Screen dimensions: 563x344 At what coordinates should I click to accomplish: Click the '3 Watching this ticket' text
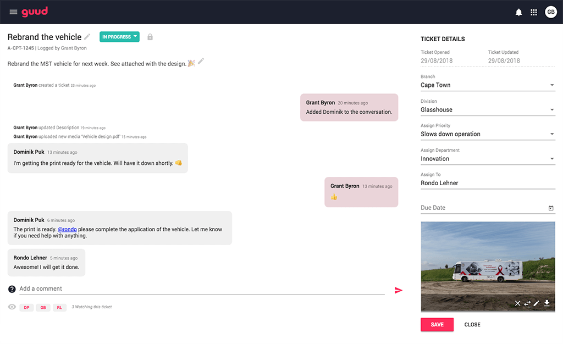coord(92,307)
